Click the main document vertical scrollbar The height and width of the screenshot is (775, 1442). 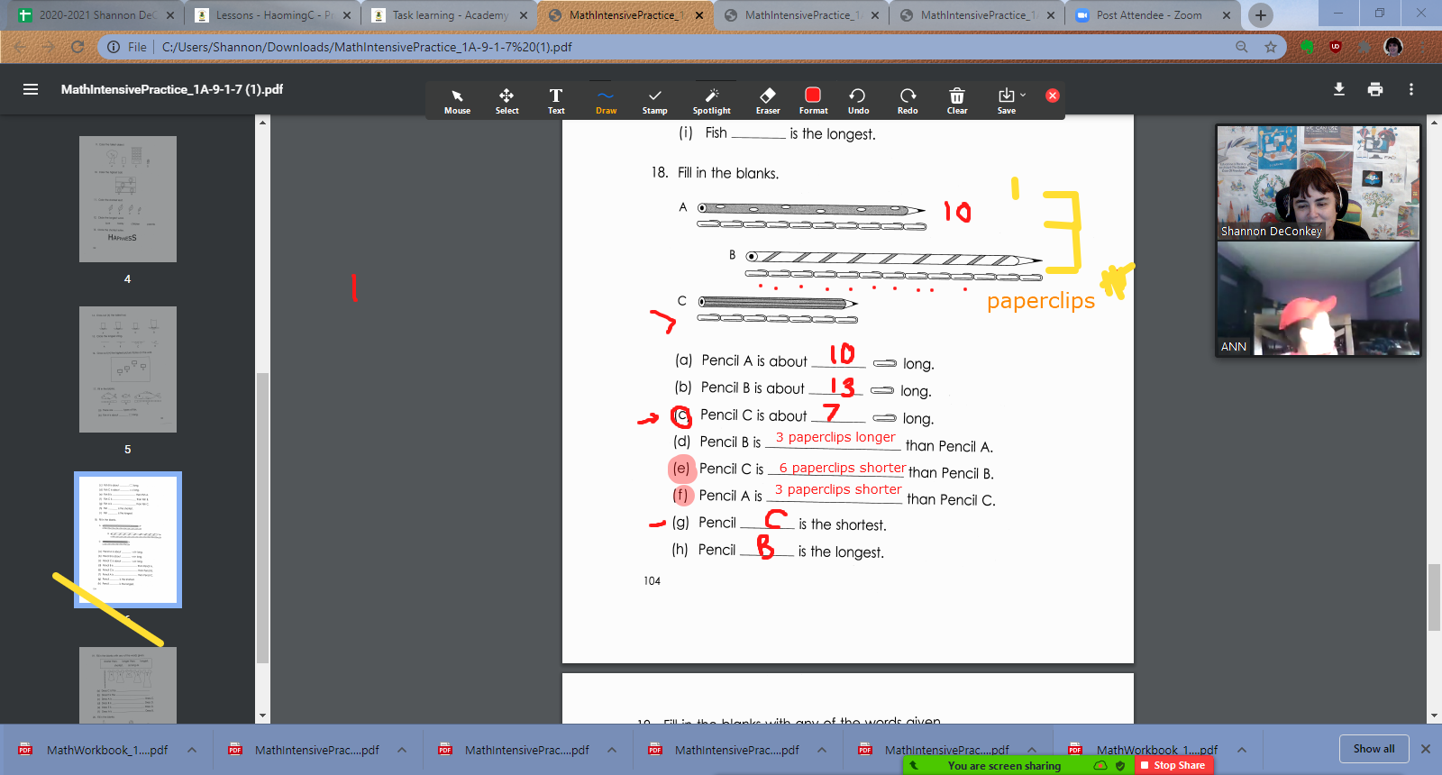point(1434,597)
